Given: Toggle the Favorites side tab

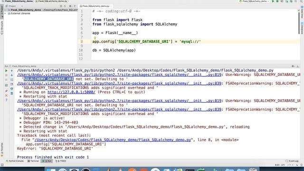Looking at the screenshot, I should [x=2, y=150].
